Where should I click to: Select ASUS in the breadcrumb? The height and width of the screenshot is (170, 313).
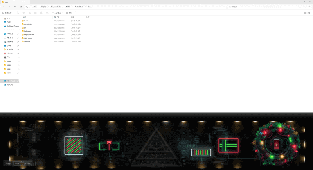pyautogui.click(x=68, y=7)
